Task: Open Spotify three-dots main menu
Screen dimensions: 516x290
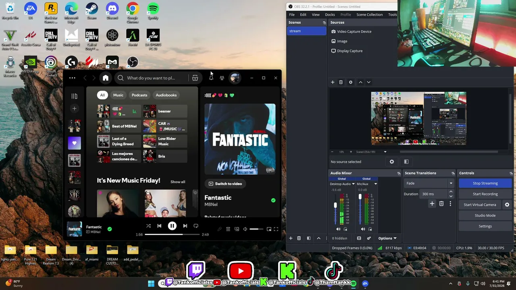Action: [72, 78]
